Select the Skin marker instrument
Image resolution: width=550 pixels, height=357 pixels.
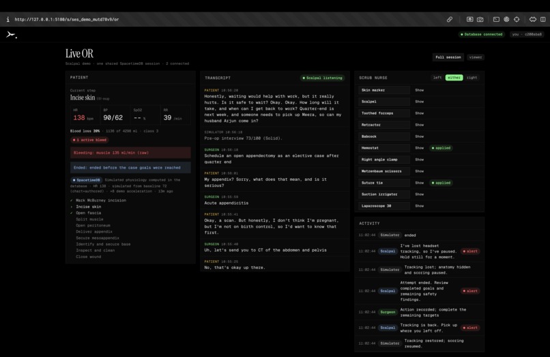tap(384, 90)
